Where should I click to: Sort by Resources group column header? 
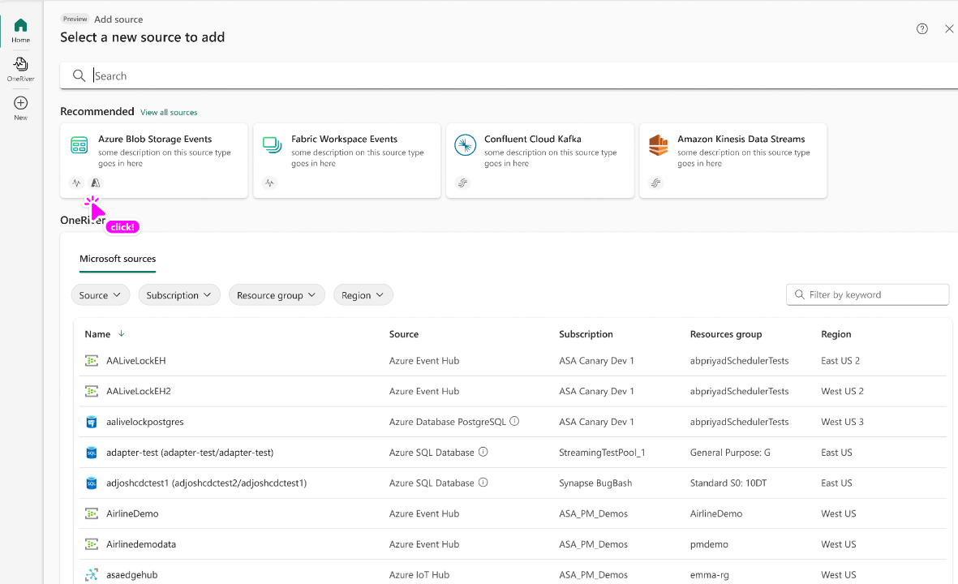(x=726, y=334)
